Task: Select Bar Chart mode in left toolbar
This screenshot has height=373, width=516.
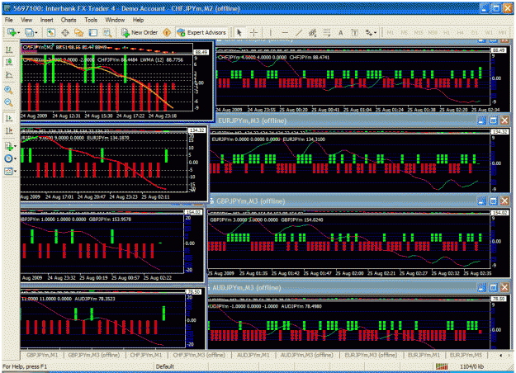Action: (9, 50)
